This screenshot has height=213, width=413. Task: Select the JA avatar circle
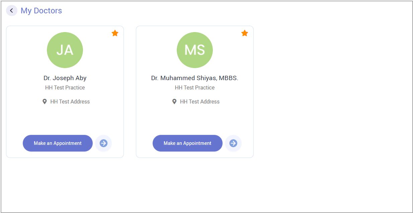[65, 50]
